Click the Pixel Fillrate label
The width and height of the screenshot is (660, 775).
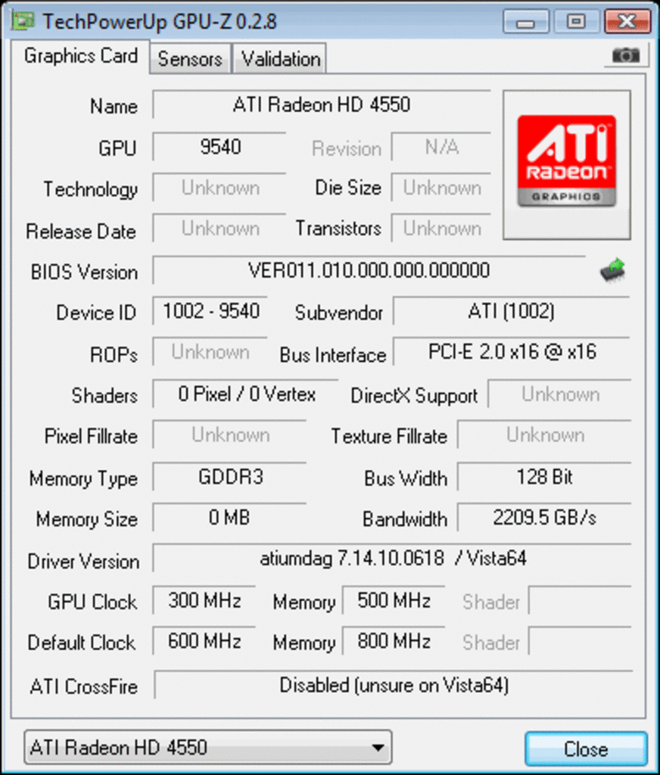click(x=91, y=437)
